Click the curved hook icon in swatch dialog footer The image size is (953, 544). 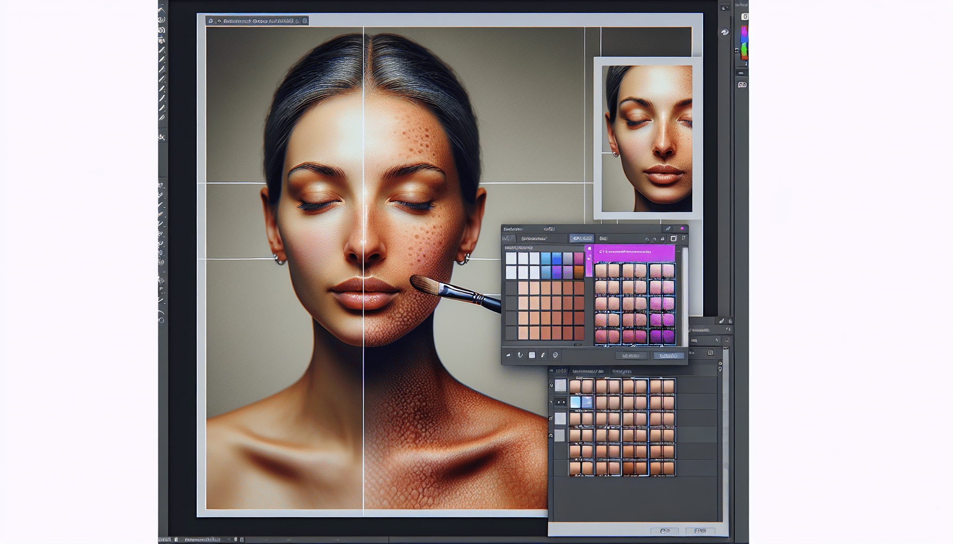click(520, 355)
